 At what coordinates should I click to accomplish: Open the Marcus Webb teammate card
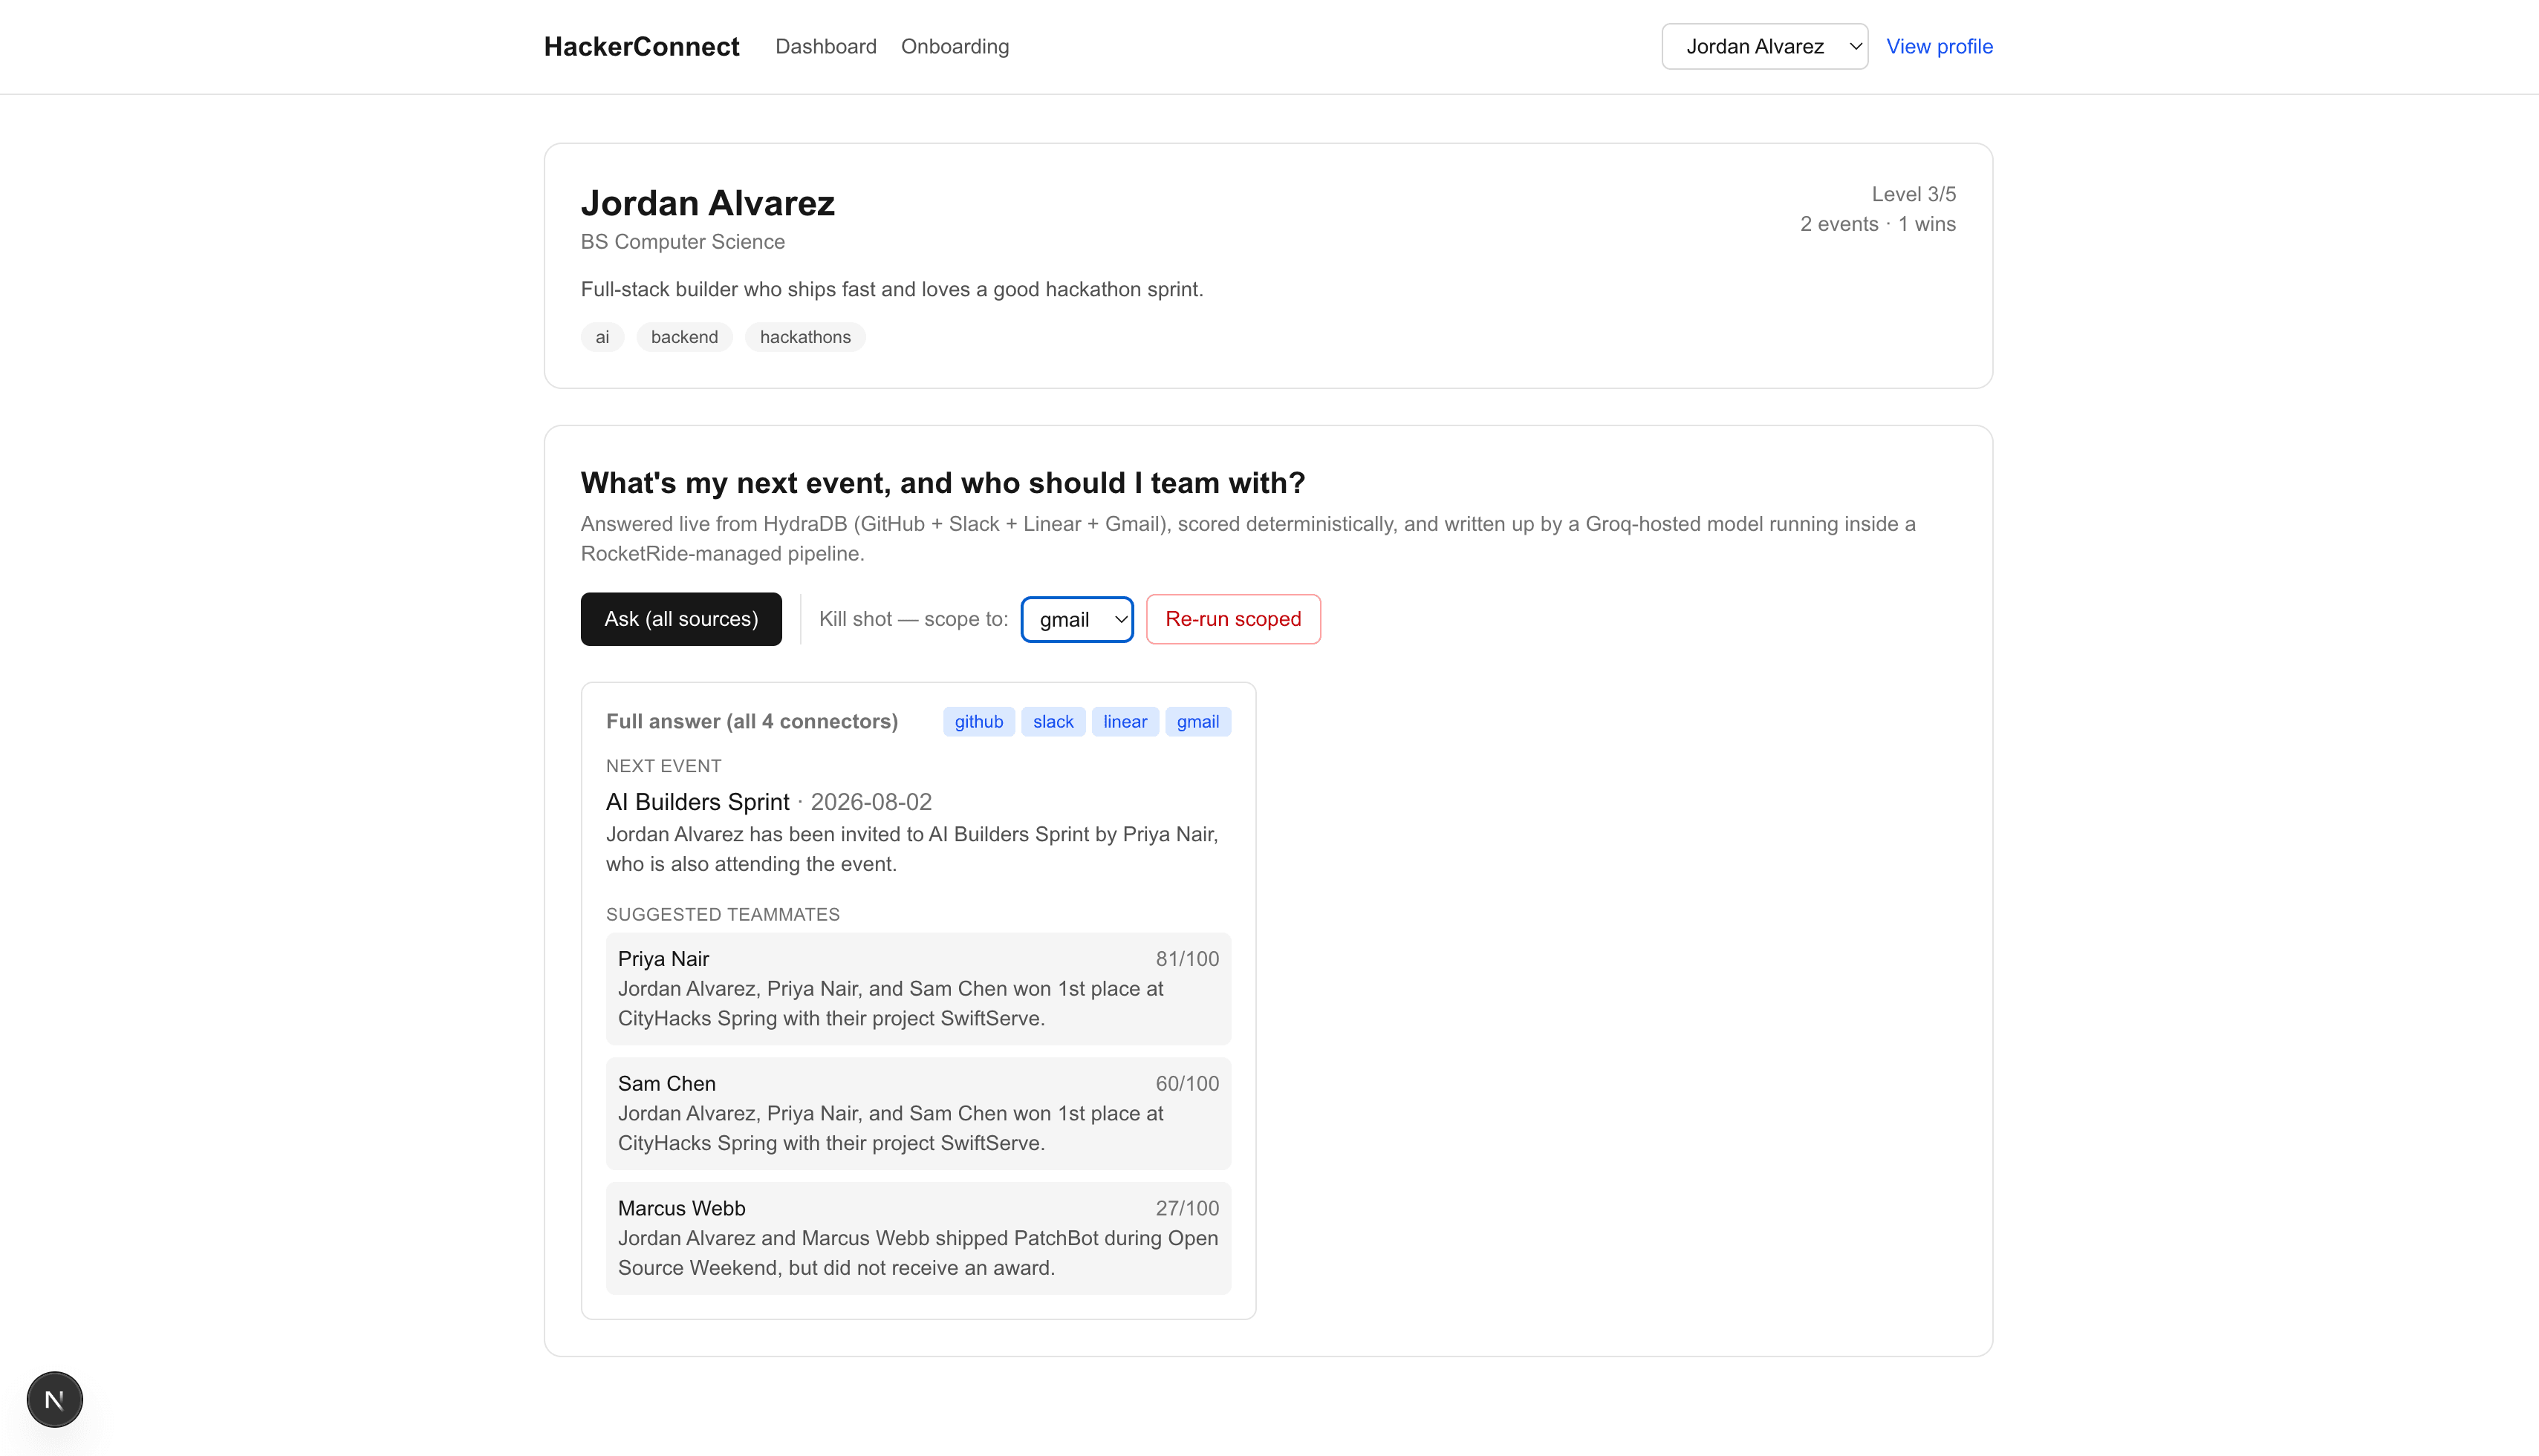(x=918, y=1239)
